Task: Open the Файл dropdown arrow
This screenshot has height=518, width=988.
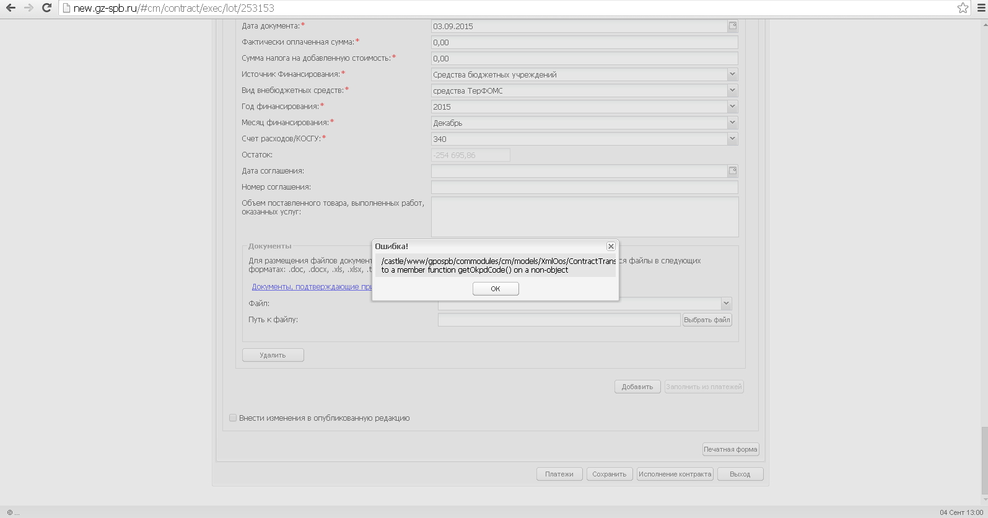Action: (726, 304)
